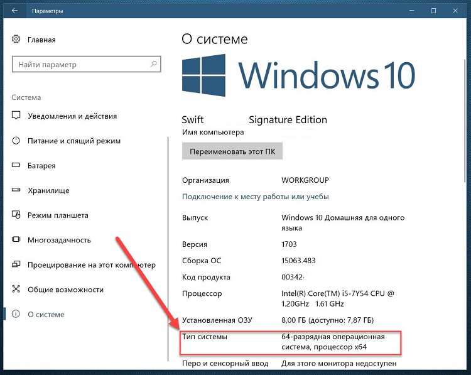This screenshot has height=375, width=471.
Task: Click the Тип системы label
Action: tap(205, 337)
